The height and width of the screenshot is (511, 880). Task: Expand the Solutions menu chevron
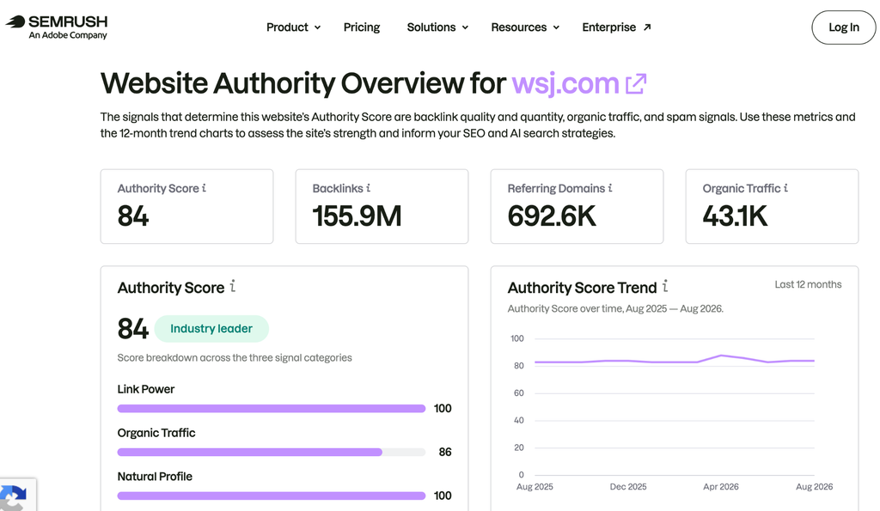pos(465,27)
